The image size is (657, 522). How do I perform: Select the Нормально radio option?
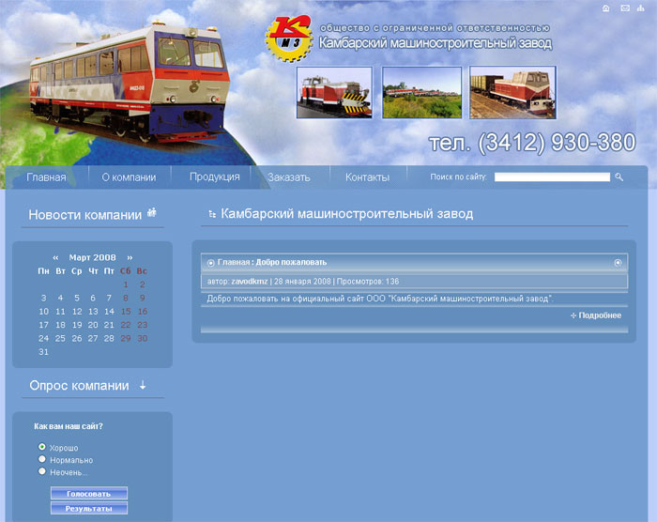pyautogui.click(x=42, y=459)
